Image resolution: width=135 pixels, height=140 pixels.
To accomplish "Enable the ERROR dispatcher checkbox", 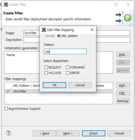I will click(x=67, y=73).
